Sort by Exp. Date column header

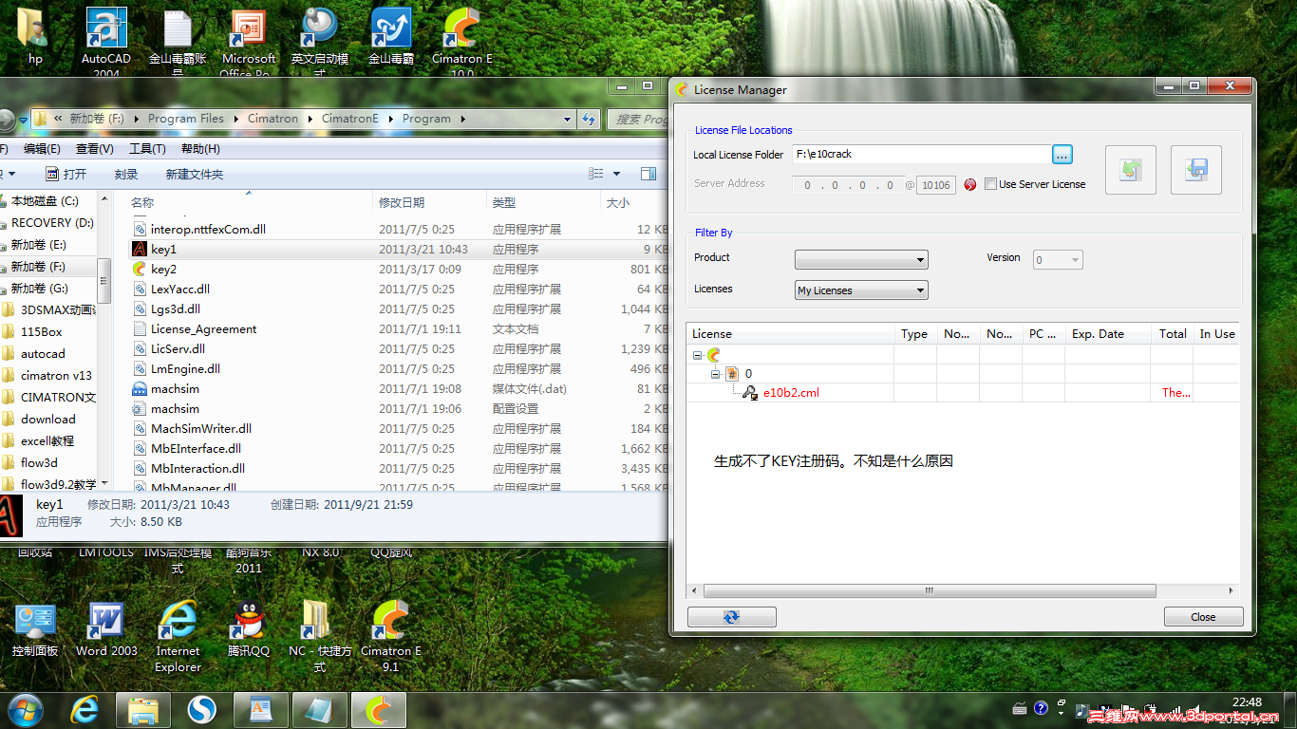point(1107,334)
